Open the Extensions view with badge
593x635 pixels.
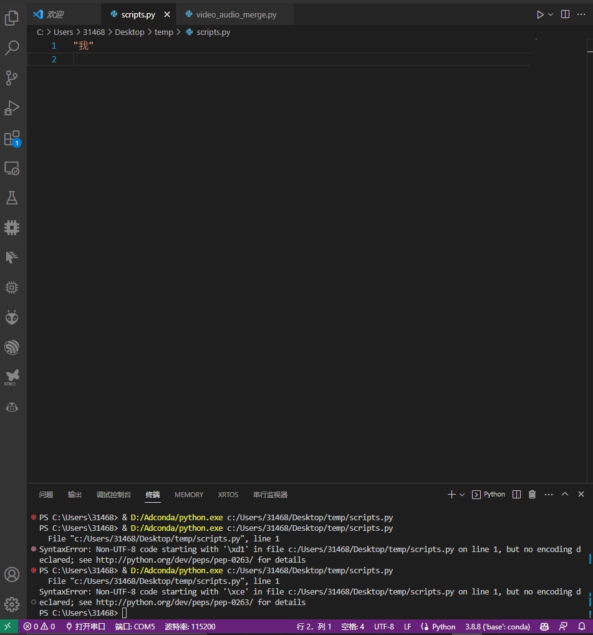(12, 138)
